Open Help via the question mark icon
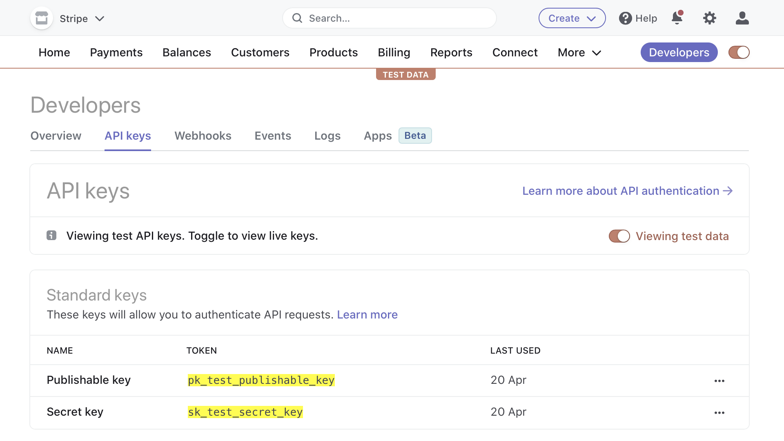This screenshot has height=441, width=784. (x=626, y=18)
